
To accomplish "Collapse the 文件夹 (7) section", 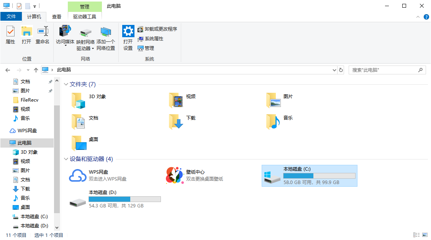I will tap(66, 84).
